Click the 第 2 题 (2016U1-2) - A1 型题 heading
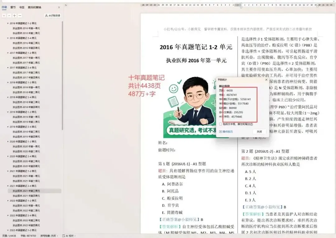Image resolution: width=336 pixels, height=238 pixels. pyautogui.click(x=265, y=151)
